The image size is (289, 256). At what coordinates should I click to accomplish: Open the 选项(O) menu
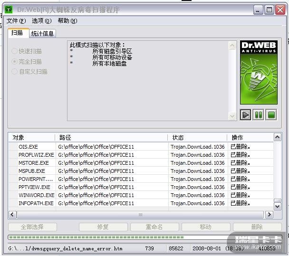pos(42,20)
